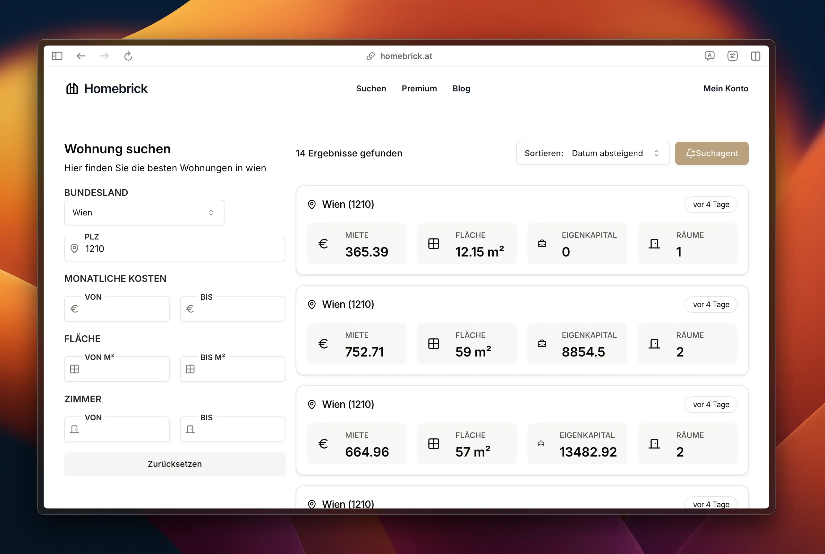Open the translate icon in the toolbar
825x554 pixels.
click(x=709, y=56)
